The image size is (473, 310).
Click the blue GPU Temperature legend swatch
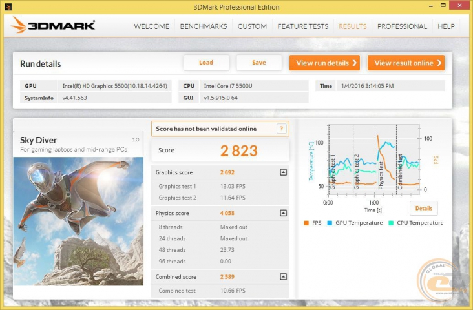pos(330,223)
